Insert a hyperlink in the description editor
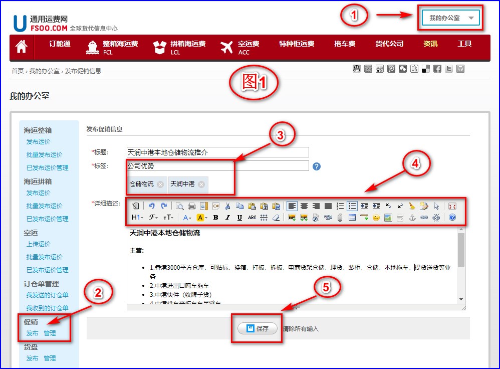The width and height of the screenshot is (500, 369). click(x=424, y=217)
